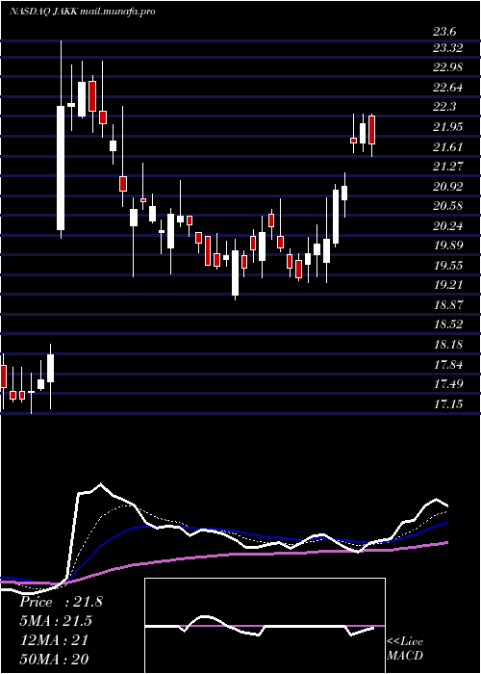
Task: Click the 17.84 price axis label
Action: [x=447, y=365]
